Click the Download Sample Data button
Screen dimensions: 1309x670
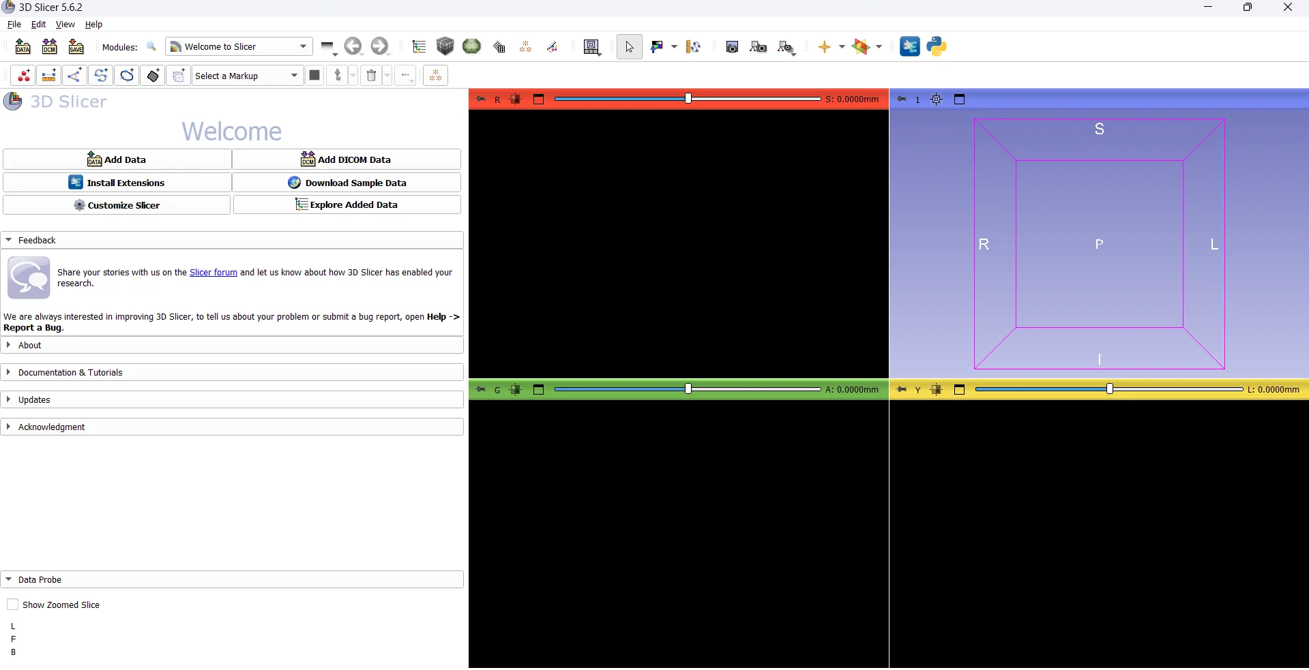click(x=347, y=183)
